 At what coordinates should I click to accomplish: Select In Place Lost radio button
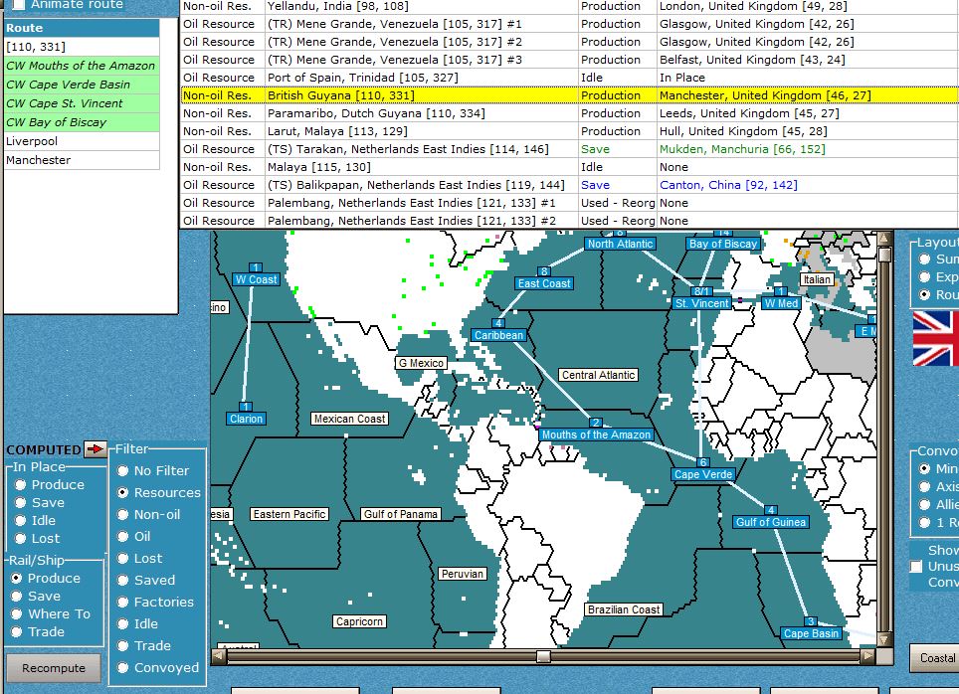click(21, 539)
